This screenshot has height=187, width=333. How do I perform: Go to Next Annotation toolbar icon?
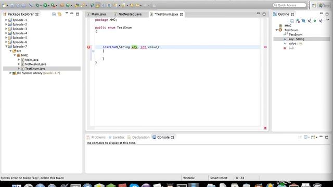(x=115, y=5)
